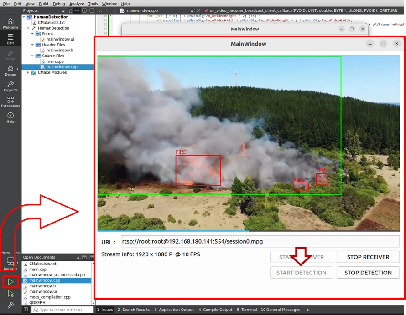Open Projects mode in the sidebar
406x315 pixels.
coord(10,86)
